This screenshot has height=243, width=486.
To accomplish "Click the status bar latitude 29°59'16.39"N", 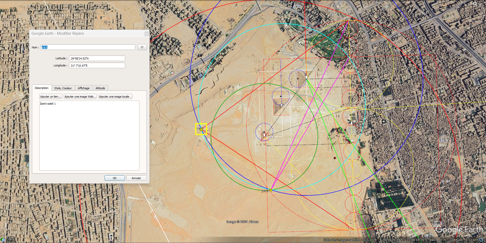I will coord(393,240).
